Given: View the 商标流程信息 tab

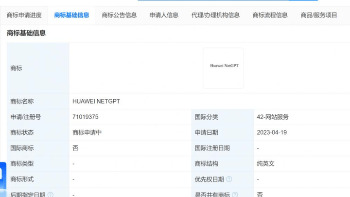Looking at the screenshot, I should click(270, 15).
